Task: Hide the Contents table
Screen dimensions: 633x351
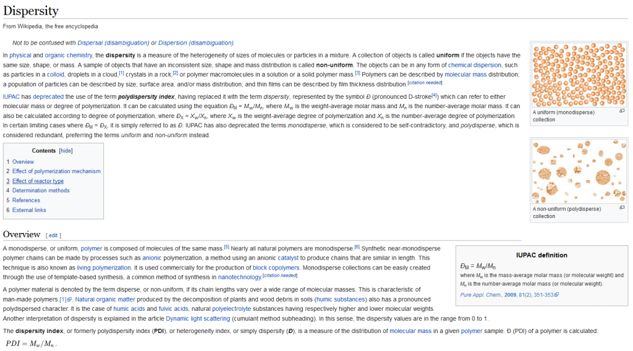Action: coord(66,151)
